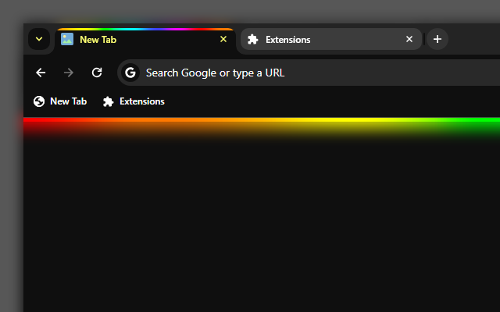Close the Extensions tab

409,39
